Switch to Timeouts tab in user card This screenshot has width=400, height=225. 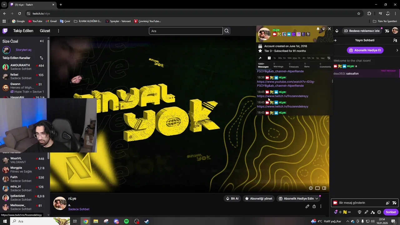[x=293, y=65]
